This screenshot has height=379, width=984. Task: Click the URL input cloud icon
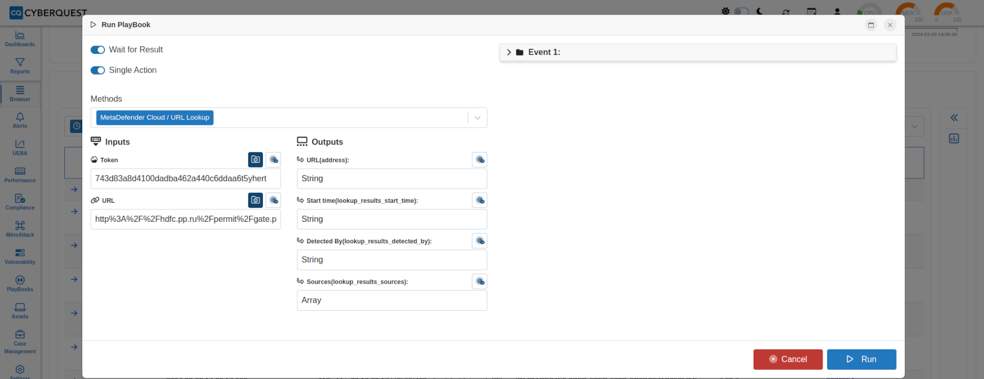pyautogui.click(x=273, y=200)
